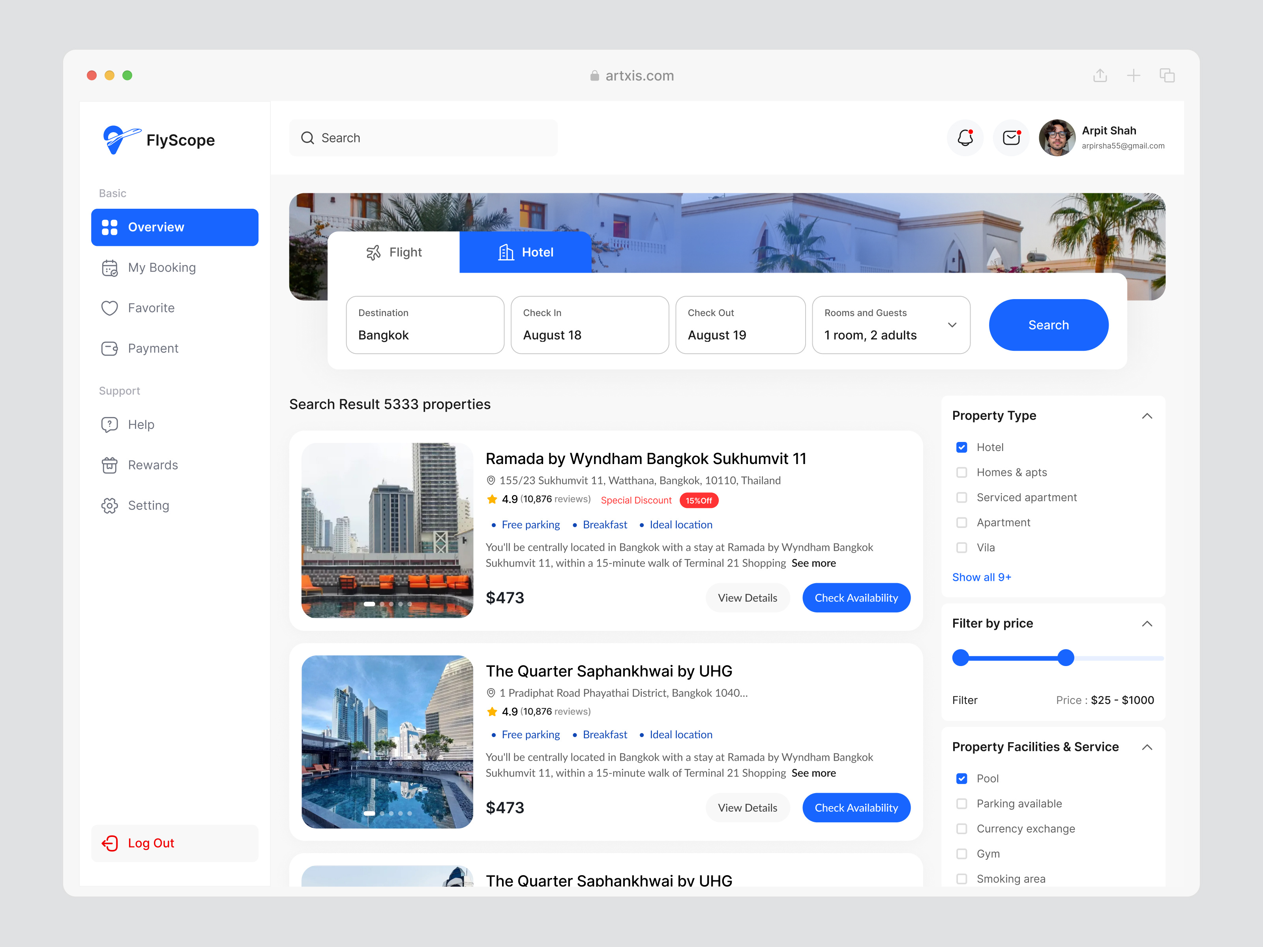Open Payment in sidebar
The image size is (1263, 947).
[175, 348]
